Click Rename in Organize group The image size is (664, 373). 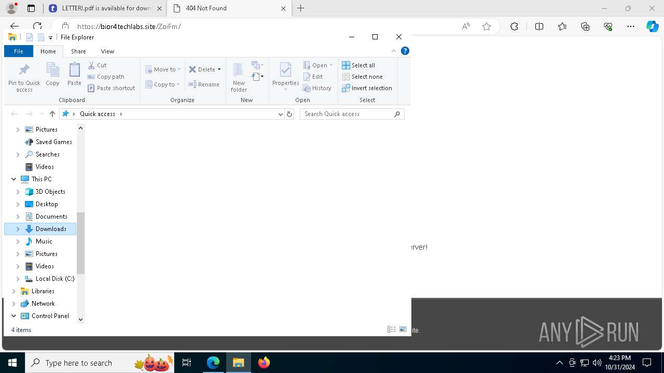[x=204, y=84]
